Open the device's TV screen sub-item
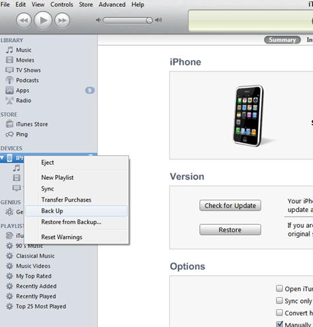 coord(16,188)
